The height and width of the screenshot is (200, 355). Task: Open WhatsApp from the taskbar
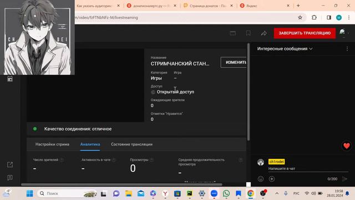pos(226,193)
